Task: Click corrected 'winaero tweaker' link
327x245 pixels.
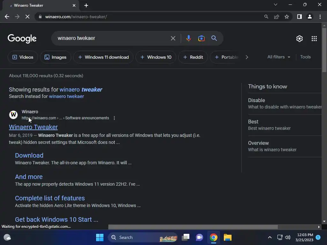Action: 81,90
